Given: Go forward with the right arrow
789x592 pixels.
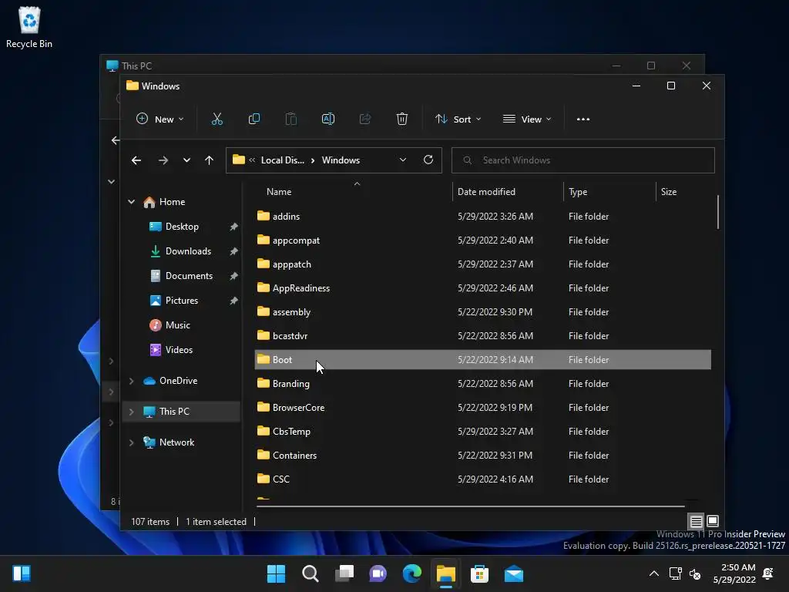Looking at the screenshot, I should click(163, 160).
